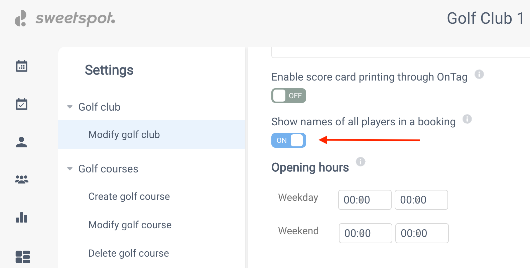
Task: Collapse the Golf club section
Action: (70, 107)
